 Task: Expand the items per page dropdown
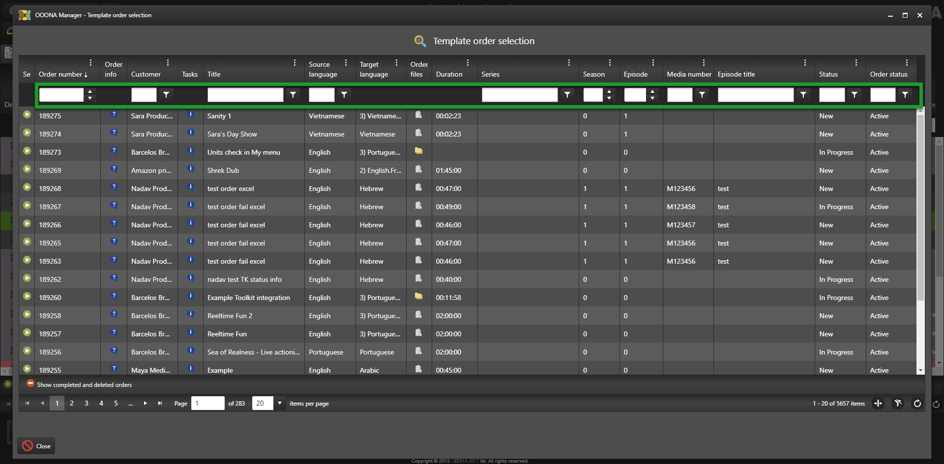pos(280,404)
